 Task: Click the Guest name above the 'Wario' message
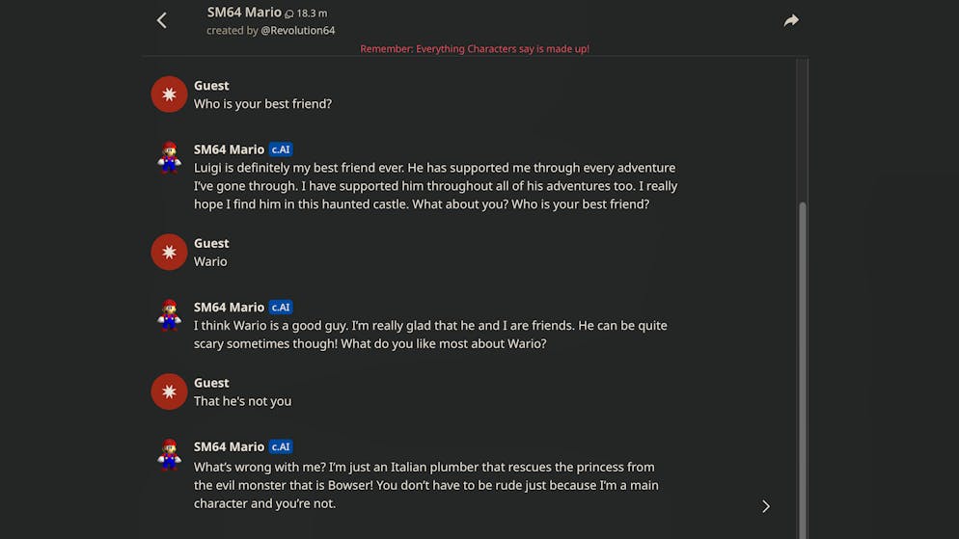click(211, 244)
